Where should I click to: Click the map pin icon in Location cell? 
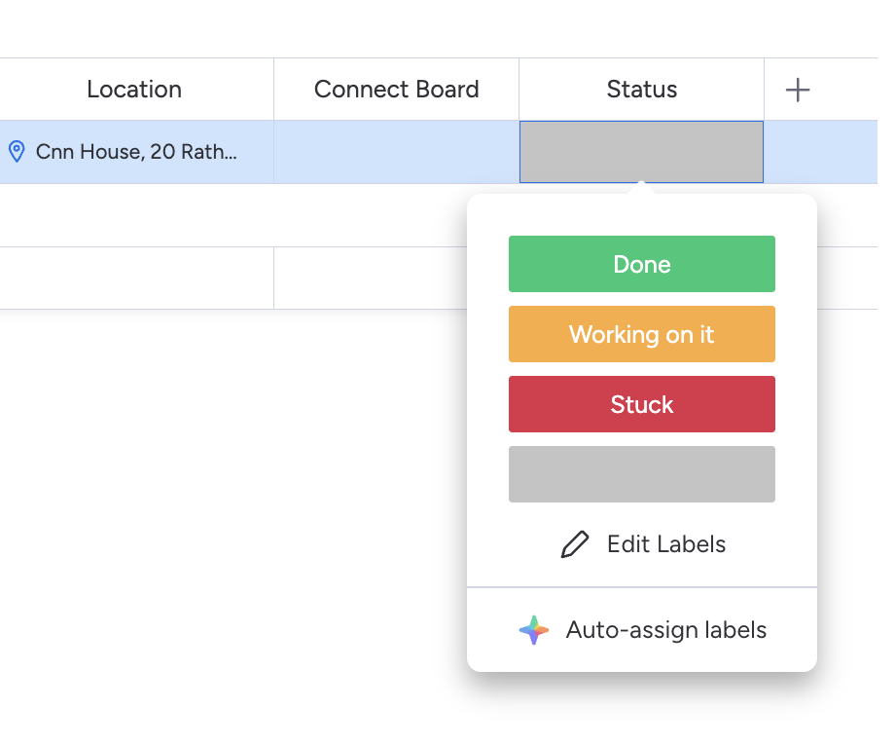tap(16, 151)
